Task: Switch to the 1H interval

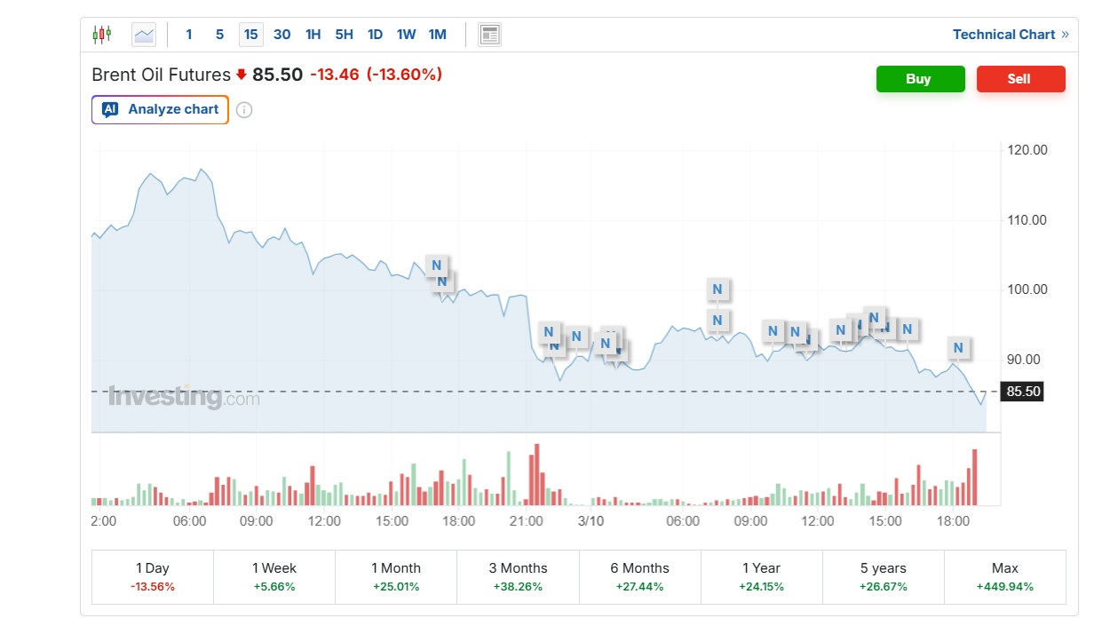Action: (313, 35)
